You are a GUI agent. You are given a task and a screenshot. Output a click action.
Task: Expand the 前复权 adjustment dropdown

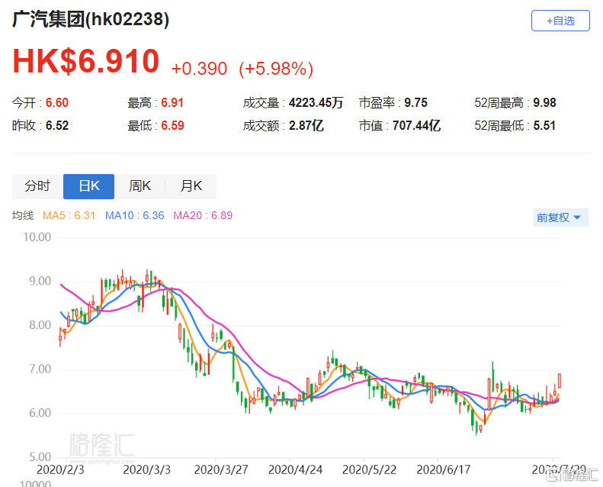(x=560, y=218)
